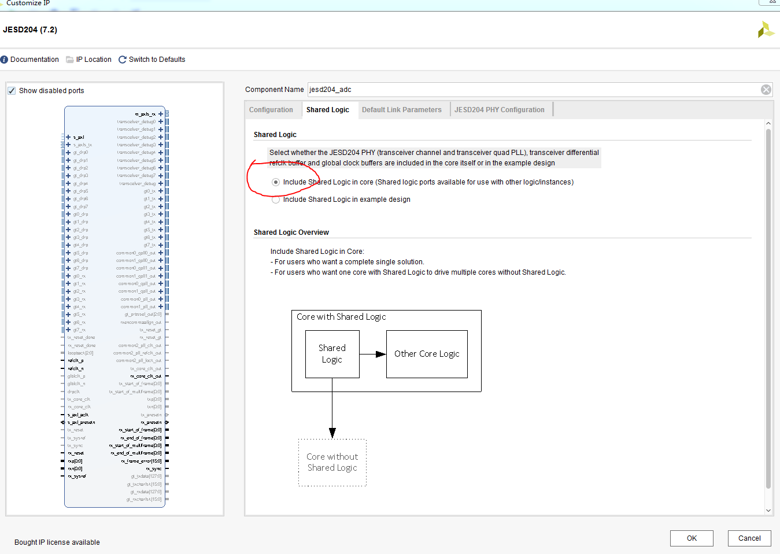The width and height of the screenshot is (780, 554).
Task: Expand the gt0_rx port interface
Action: click(x=68, y=276)
